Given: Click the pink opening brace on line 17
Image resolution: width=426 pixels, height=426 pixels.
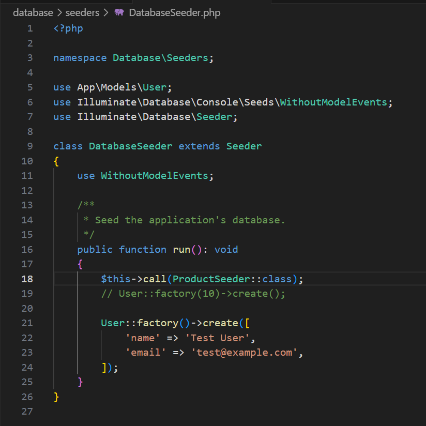Looking at the screenshot, I should (80, 264).
